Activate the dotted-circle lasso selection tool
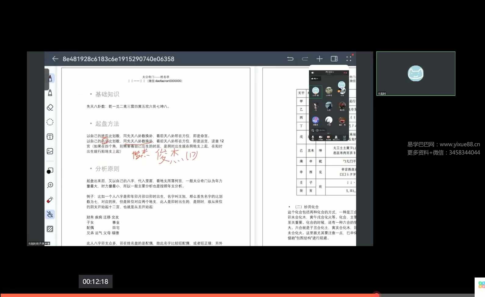Image resolution: width=485 pixels, height=297 pixels. (x=50, y=122)
